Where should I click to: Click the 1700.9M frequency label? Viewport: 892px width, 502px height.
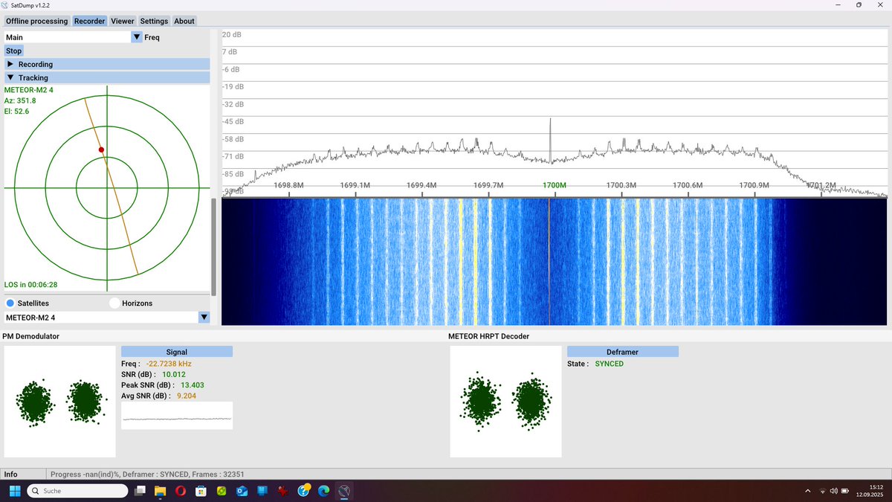pos(754,185)
